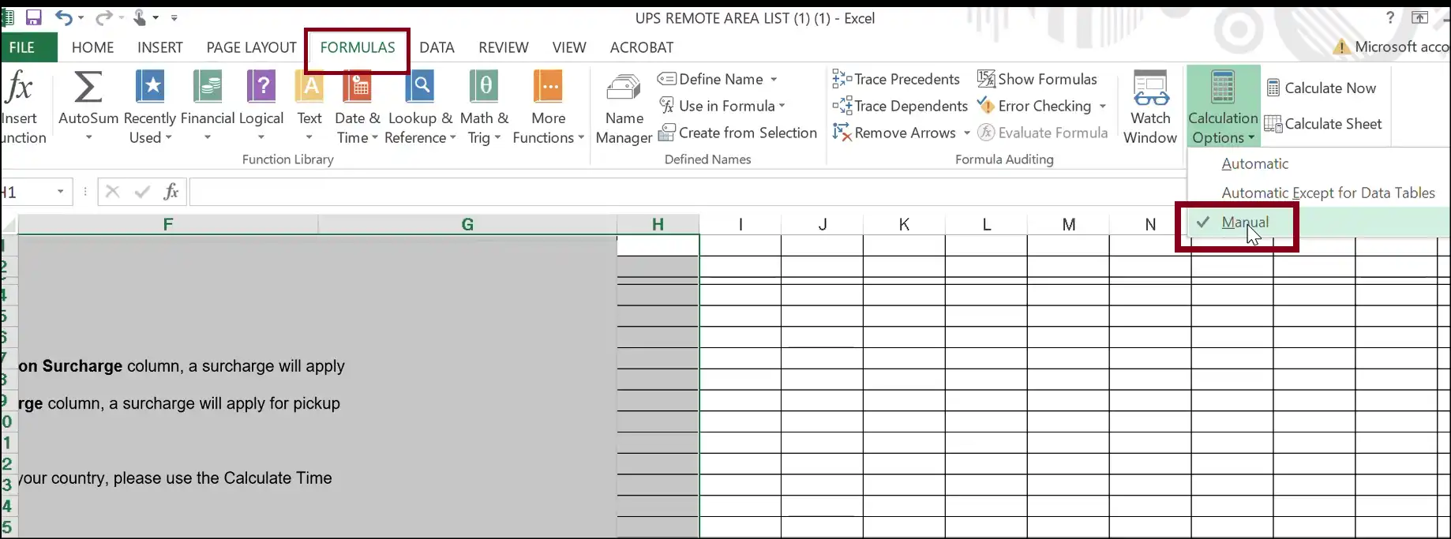
Task: Expand the Define Name dropdown arrow
Action: pyautogui.click(x=774, y=79)
